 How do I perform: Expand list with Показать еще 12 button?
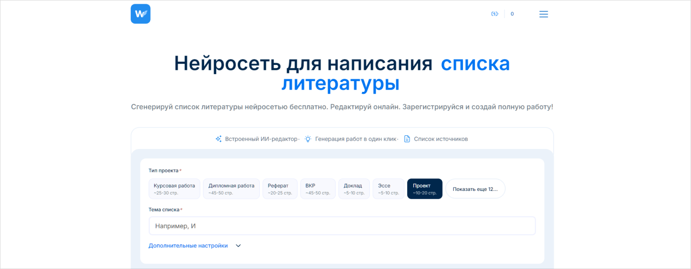pyautogui.click(x=475, y=189)
